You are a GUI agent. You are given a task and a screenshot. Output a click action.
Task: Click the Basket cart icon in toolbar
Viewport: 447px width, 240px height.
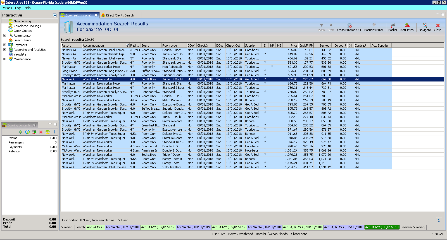[x=393, y=25]
